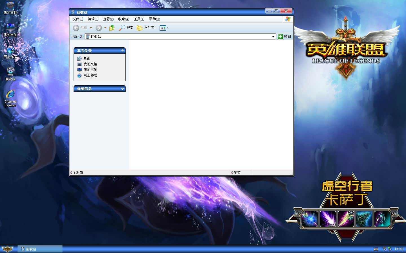This screenshot has width=406, height=253.
Task: Open 网上邻居 in the 其它位置 panel
Action: coord(87,75)
